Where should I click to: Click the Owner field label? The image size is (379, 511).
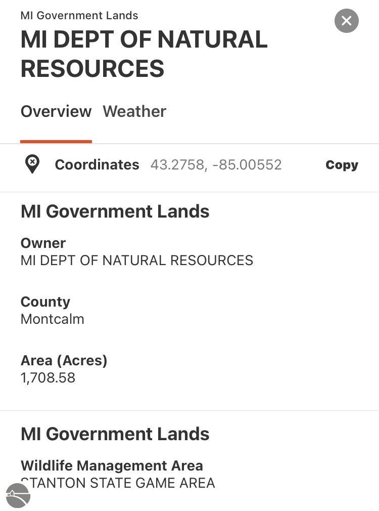point(43,243)
